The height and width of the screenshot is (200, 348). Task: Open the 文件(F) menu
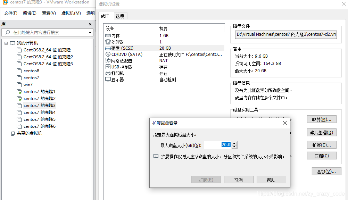(11, 13)
